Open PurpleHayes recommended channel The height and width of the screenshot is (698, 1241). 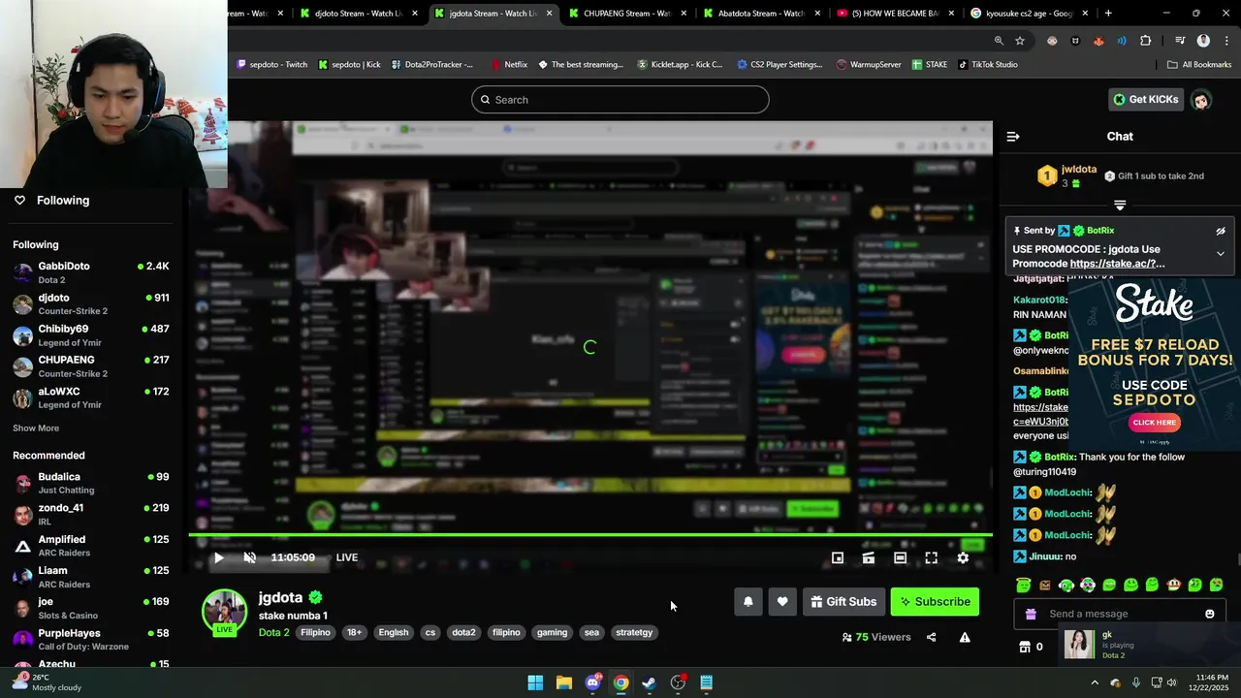pos(91,640)
